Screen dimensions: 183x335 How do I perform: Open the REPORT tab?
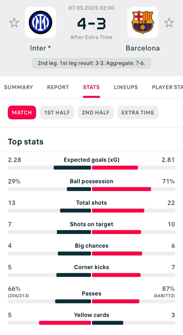click(x=58, y=87)
